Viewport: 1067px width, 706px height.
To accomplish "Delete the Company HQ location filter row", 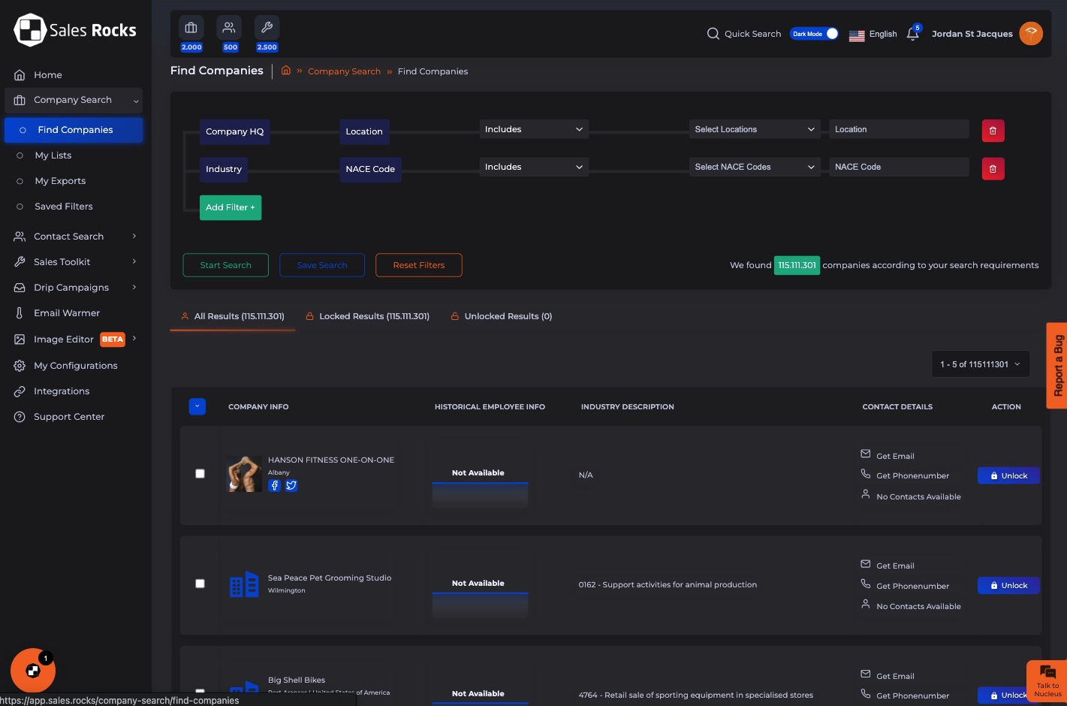I will pos(993,131).
